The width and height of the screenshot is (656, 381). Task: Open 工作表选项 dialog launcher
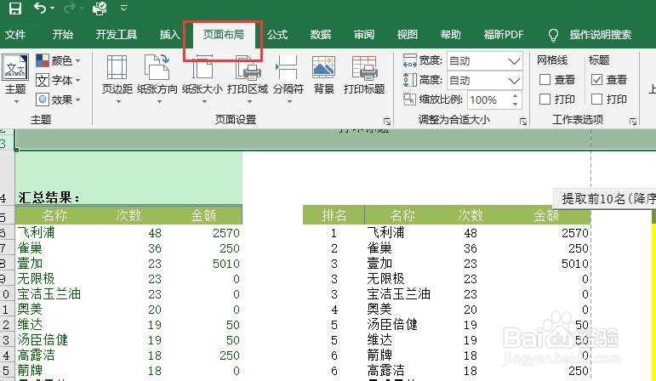click(633, 122)
